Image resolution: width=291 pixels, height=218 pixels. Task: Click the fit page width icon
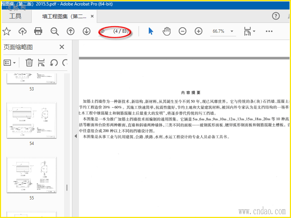pos(247,31)
